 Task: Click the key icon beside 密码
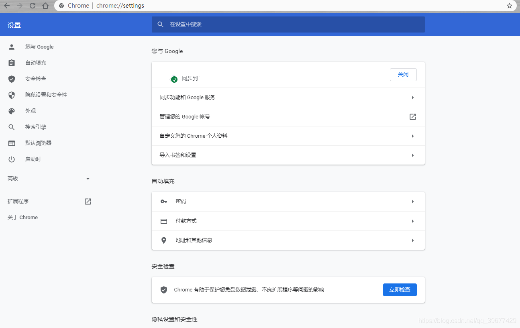164,202
